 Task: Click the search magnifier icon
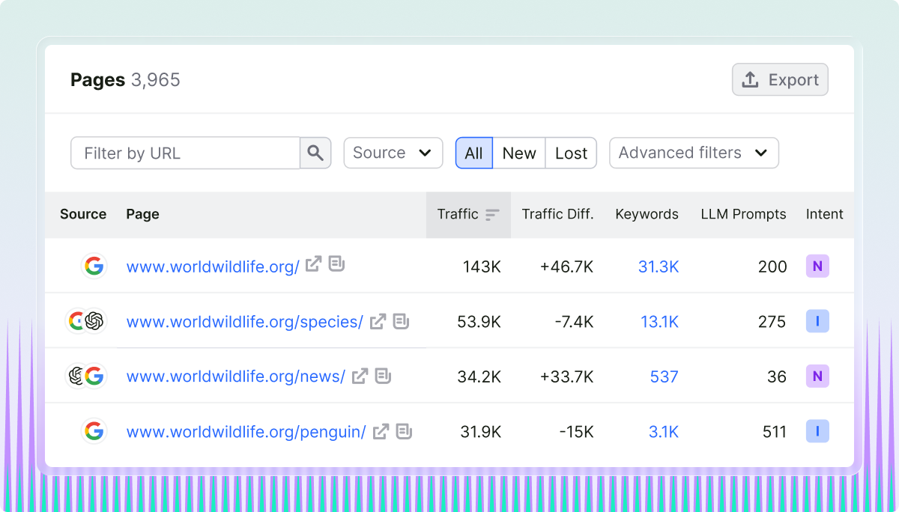pos(315,153)
